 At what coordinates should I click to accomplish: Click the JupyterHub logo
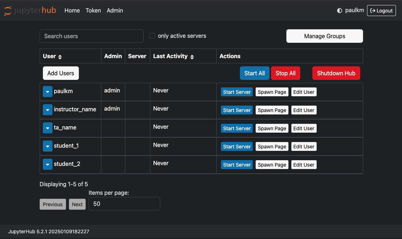click(x=30, y=10)
